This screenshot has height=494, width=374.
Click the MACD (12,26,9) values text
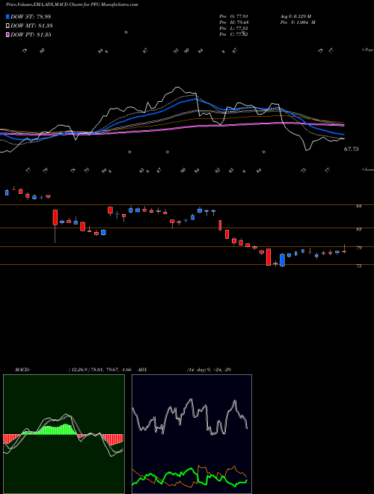99,370
